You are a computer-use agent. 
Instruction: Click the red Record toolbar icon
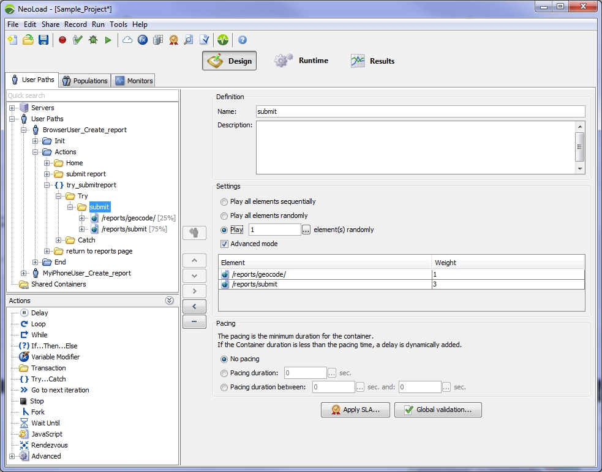62,40
